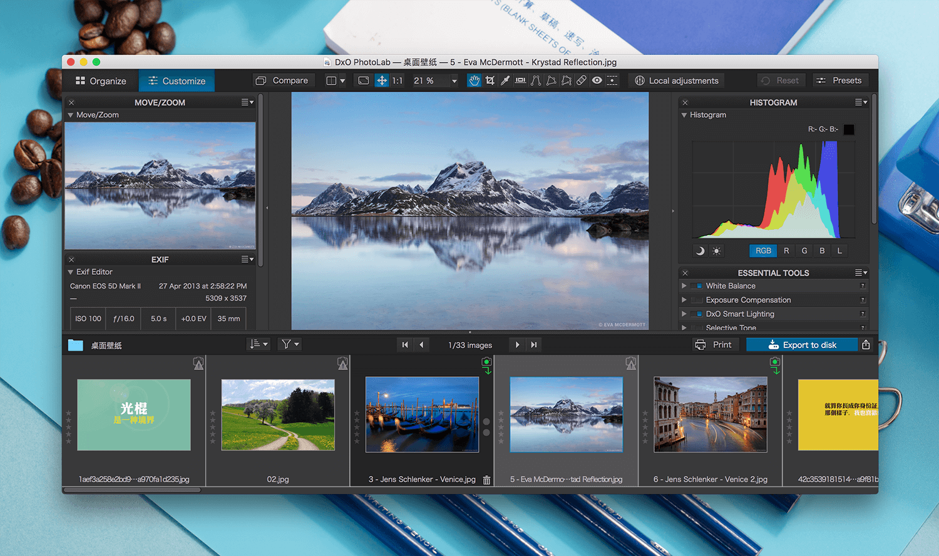Expand the Exposure Compensation tool
Screen dimensions: 939x556
[x=684, y=300]
